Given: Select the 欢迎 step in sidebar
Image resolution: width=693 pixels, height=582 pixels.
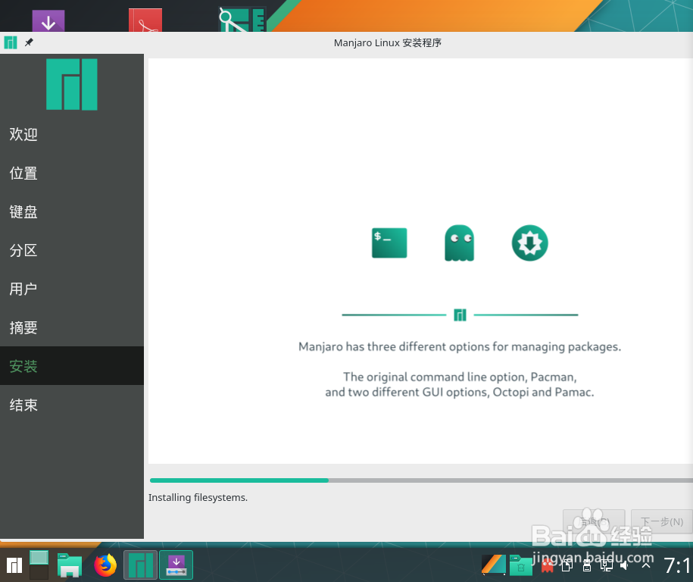Looking at the screenshot, I should [x=72, y=134].
